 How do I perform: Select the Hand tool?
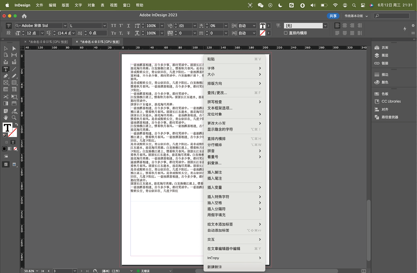tap(5, 118)
